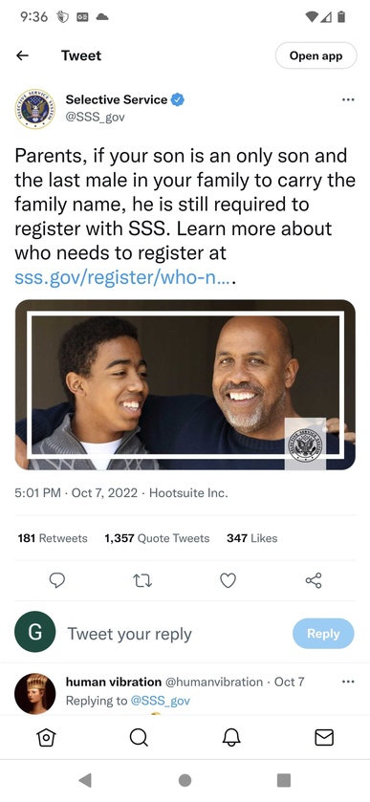Viewport: 370px width, 802px height.
Task: Tap the back arrow icon
Action: click(22, 55)
